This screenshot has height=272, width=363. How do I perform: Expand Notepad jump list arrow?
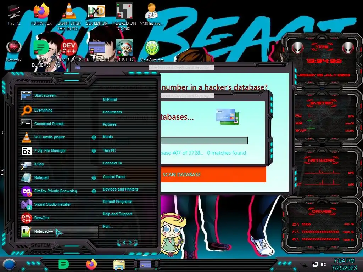click(x=94, y=178)
